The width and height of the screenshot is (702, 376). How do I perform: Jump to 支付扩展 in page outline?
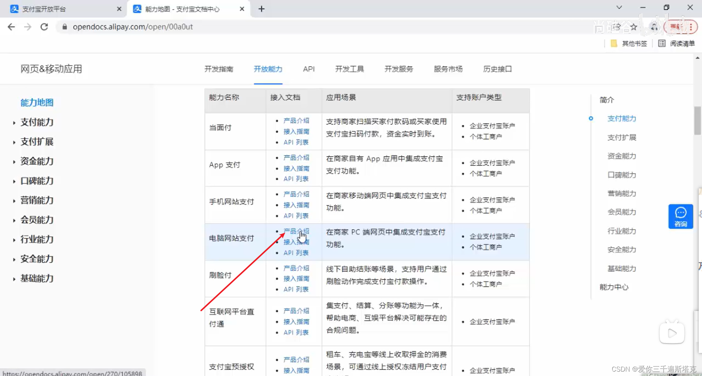pos(622,138)
